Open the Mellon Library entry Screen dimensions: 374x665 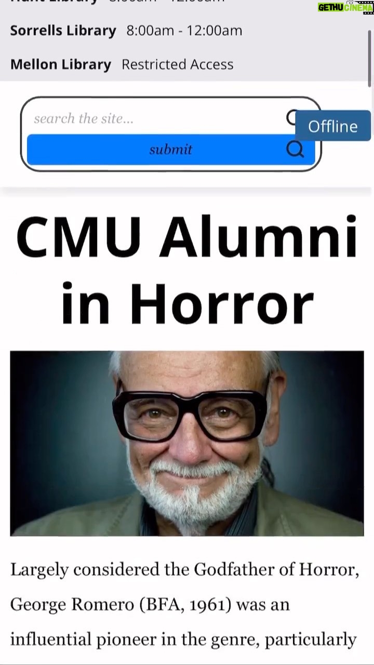tap(61, 64)
